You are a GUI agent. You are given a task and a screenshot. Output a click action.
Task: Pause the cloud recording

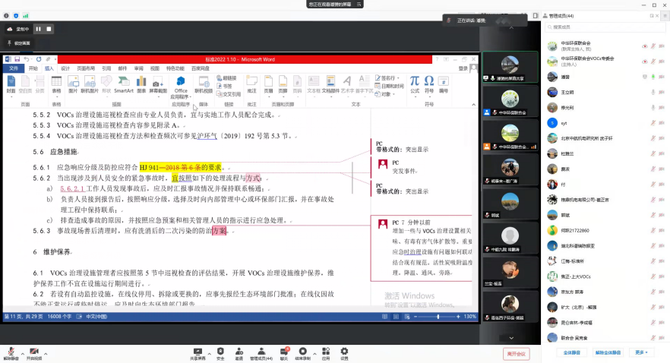click(38, 29)
